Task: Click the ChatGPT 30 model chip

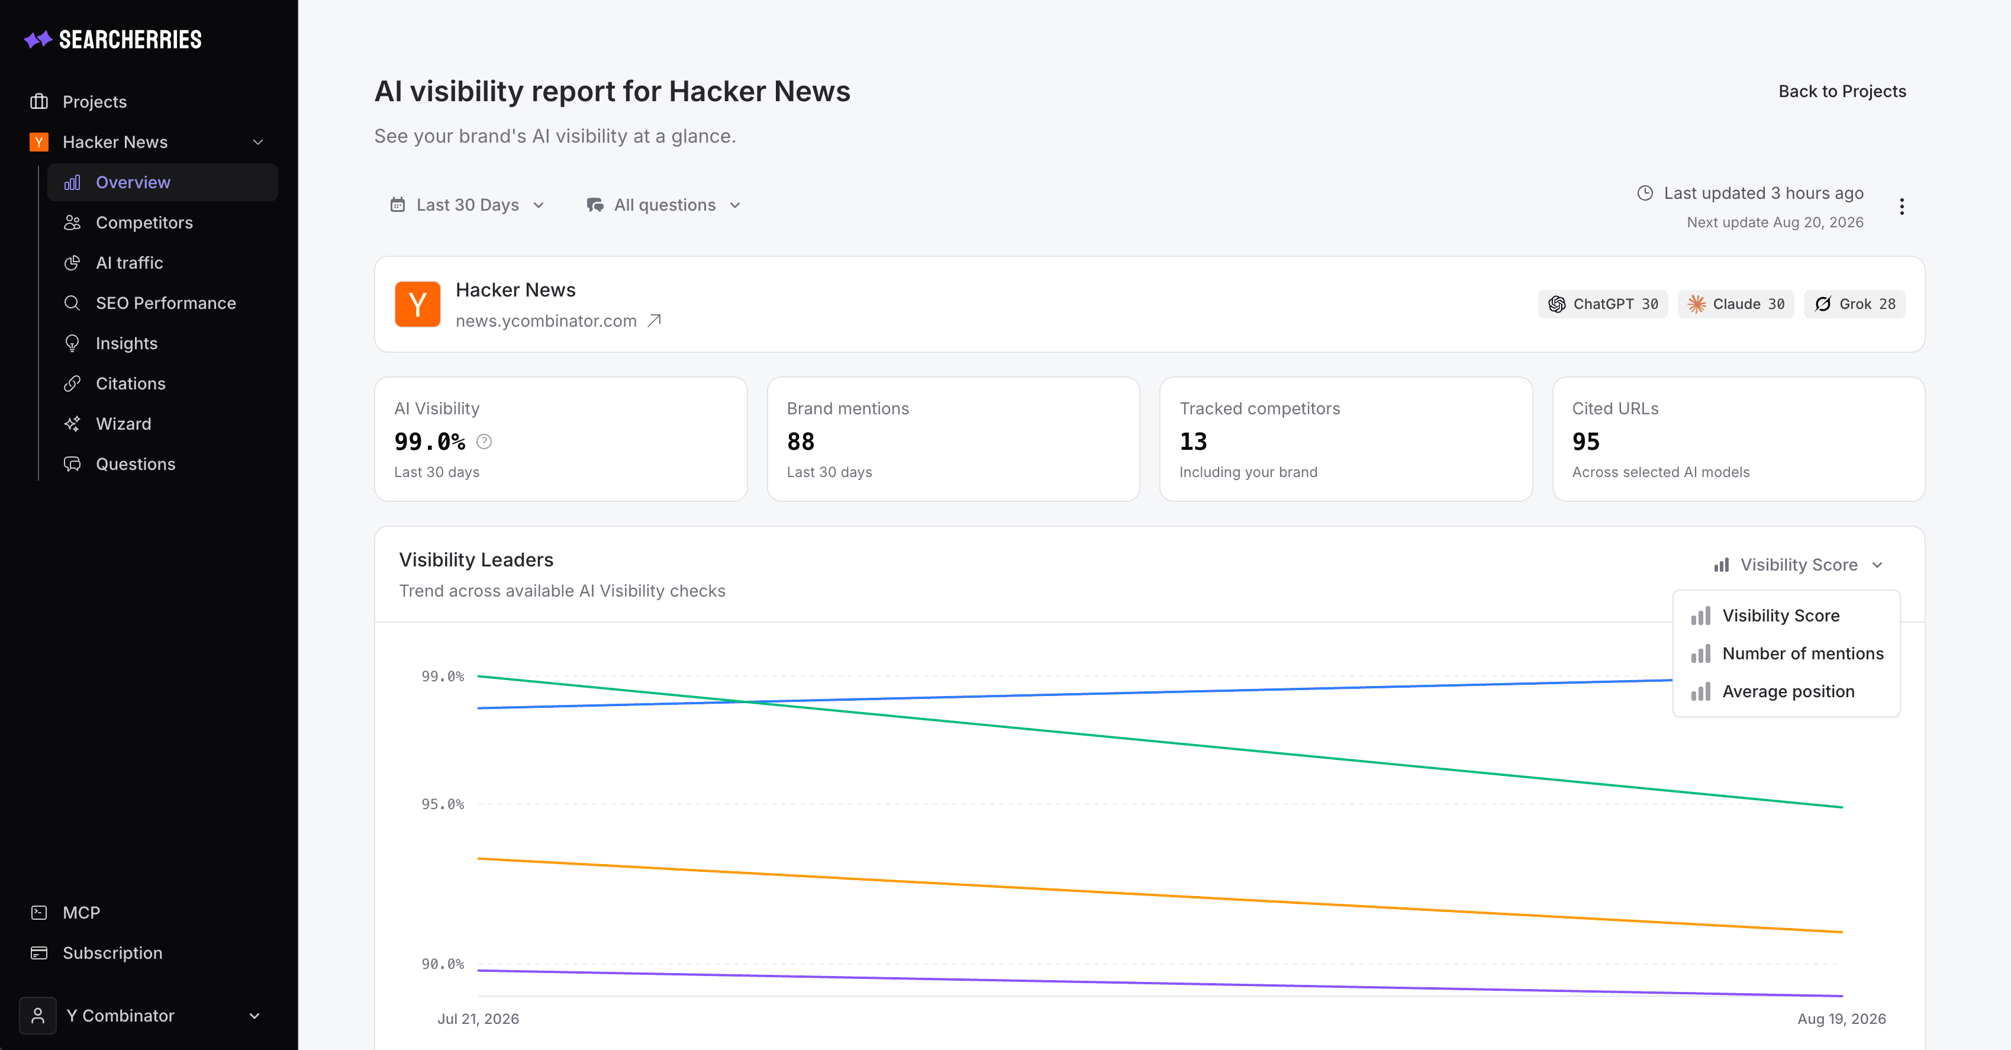Action: pyautogui.click(x=1603, y=304)
